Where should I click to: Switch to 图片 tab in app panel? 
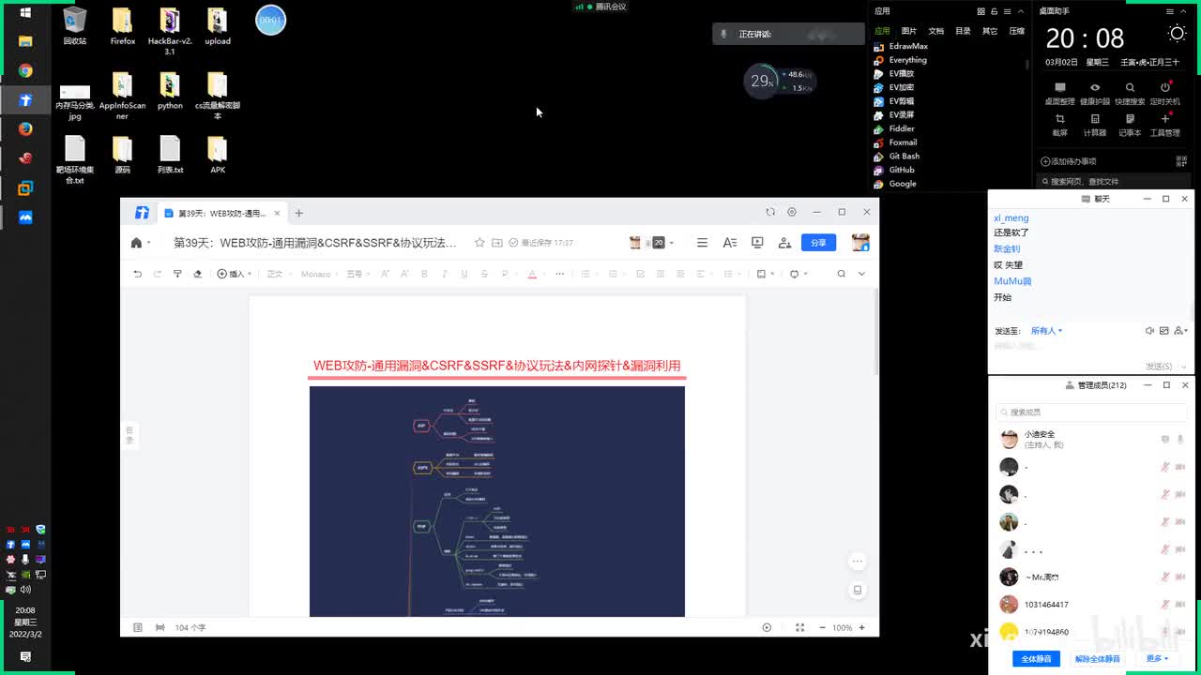pos(909,31)
